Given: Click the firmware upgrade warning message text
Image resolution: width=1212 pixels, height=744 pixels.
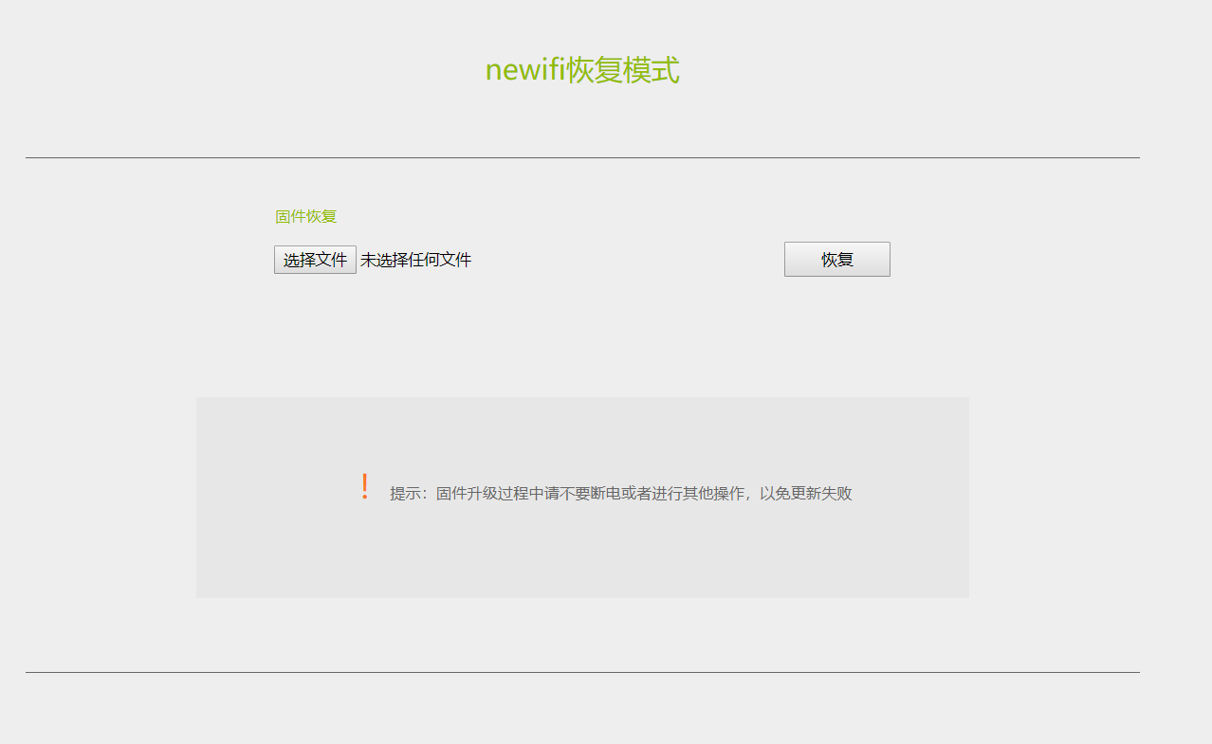Looking at the screenshot, I should point(620,493).
